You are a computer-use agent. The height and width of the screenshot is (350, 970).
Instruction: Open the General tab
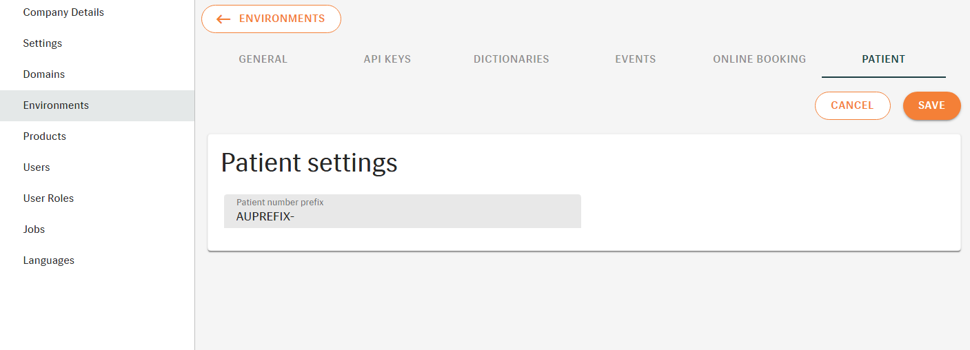(263, 59)
